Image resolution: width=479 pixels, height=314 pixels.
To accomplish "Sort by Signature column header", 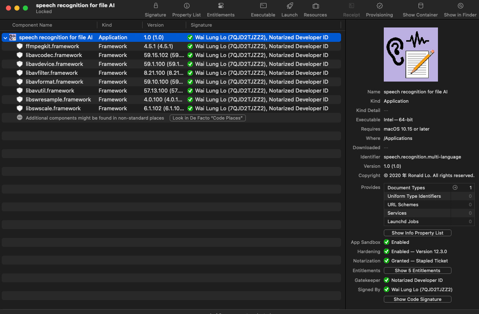I will (201, 25).
